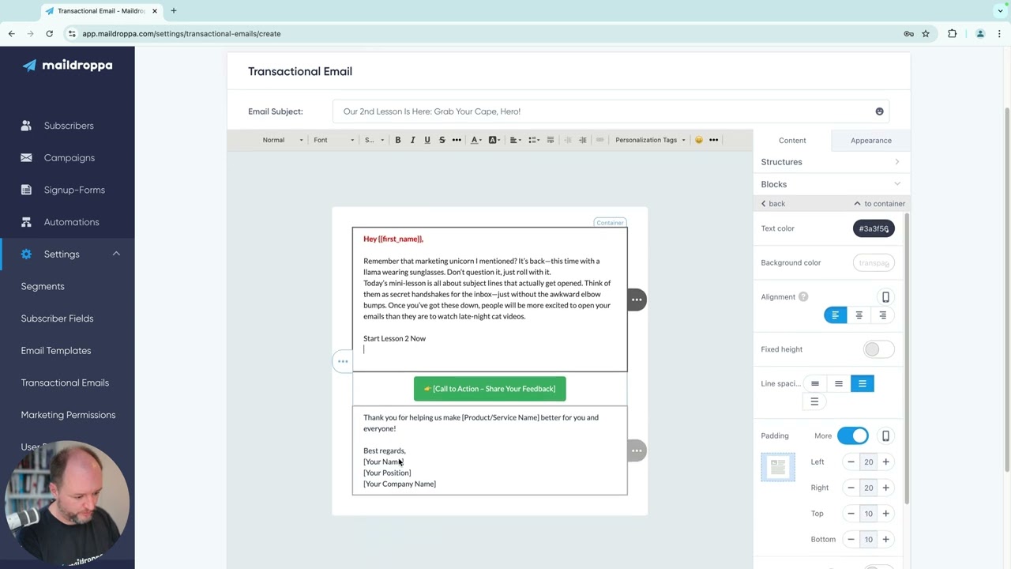
Task: Select the second line spacing option
Action: point(839,384)
